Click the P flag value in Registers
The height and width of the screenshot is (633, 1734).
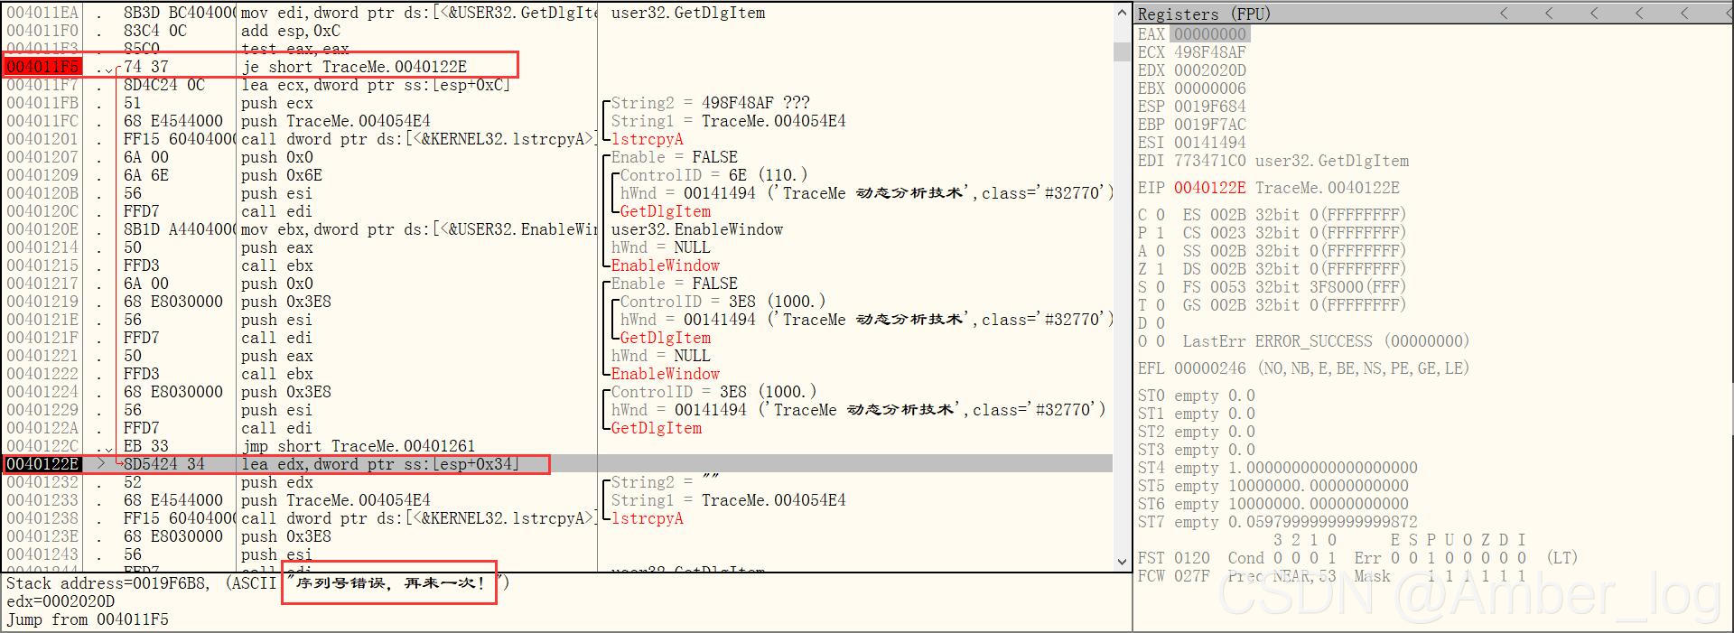[1161, 233]
